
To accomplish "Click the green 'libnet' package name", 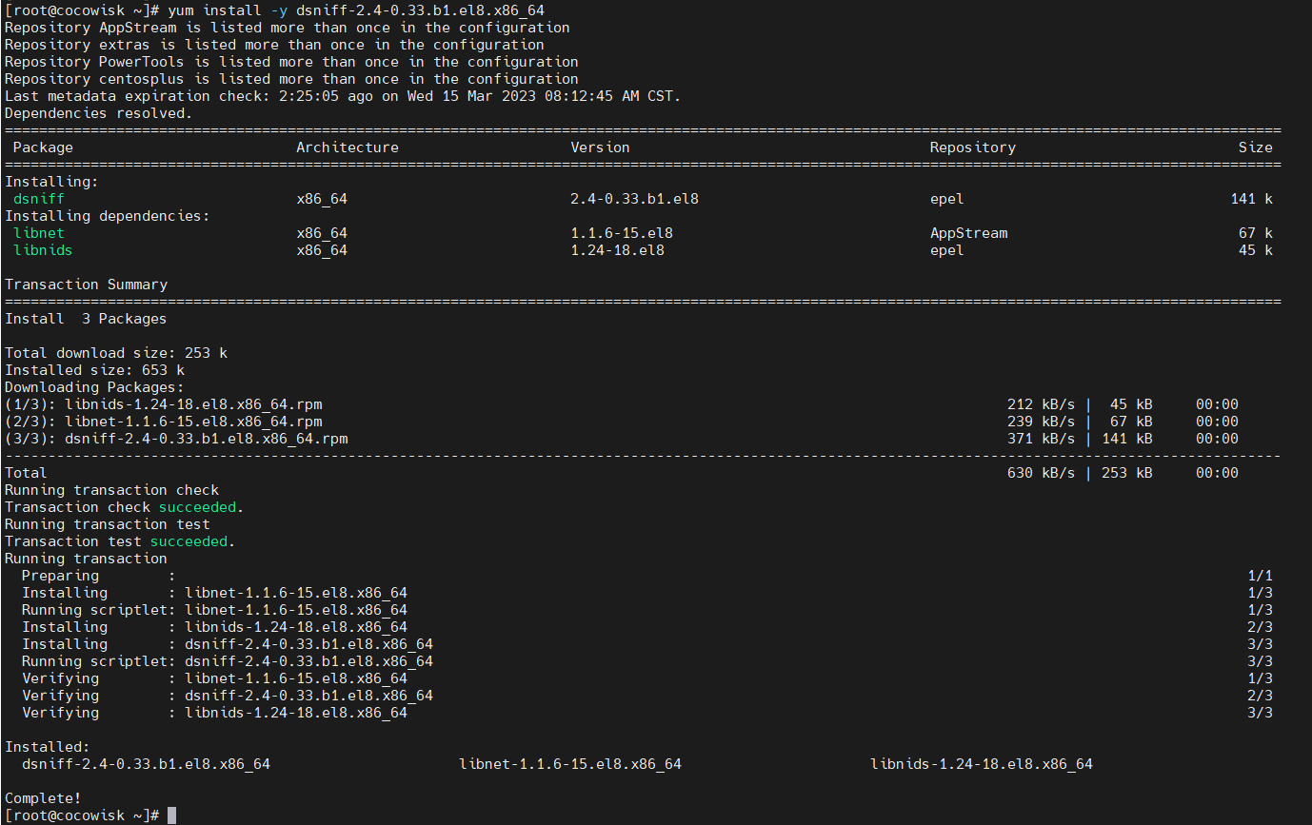I will click(39, 233).
